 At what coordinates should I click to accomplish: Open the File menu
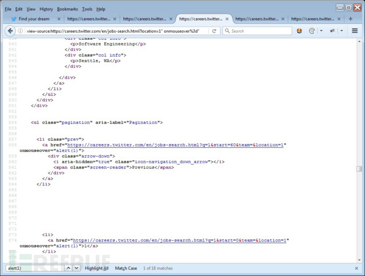pyautogui.click(x=8, y=9)
